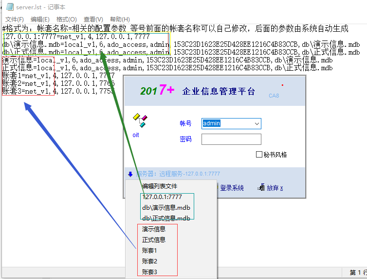Click into the 密码 password field
The width and height of the screenshot is (367, 279).
coord(231,139)
